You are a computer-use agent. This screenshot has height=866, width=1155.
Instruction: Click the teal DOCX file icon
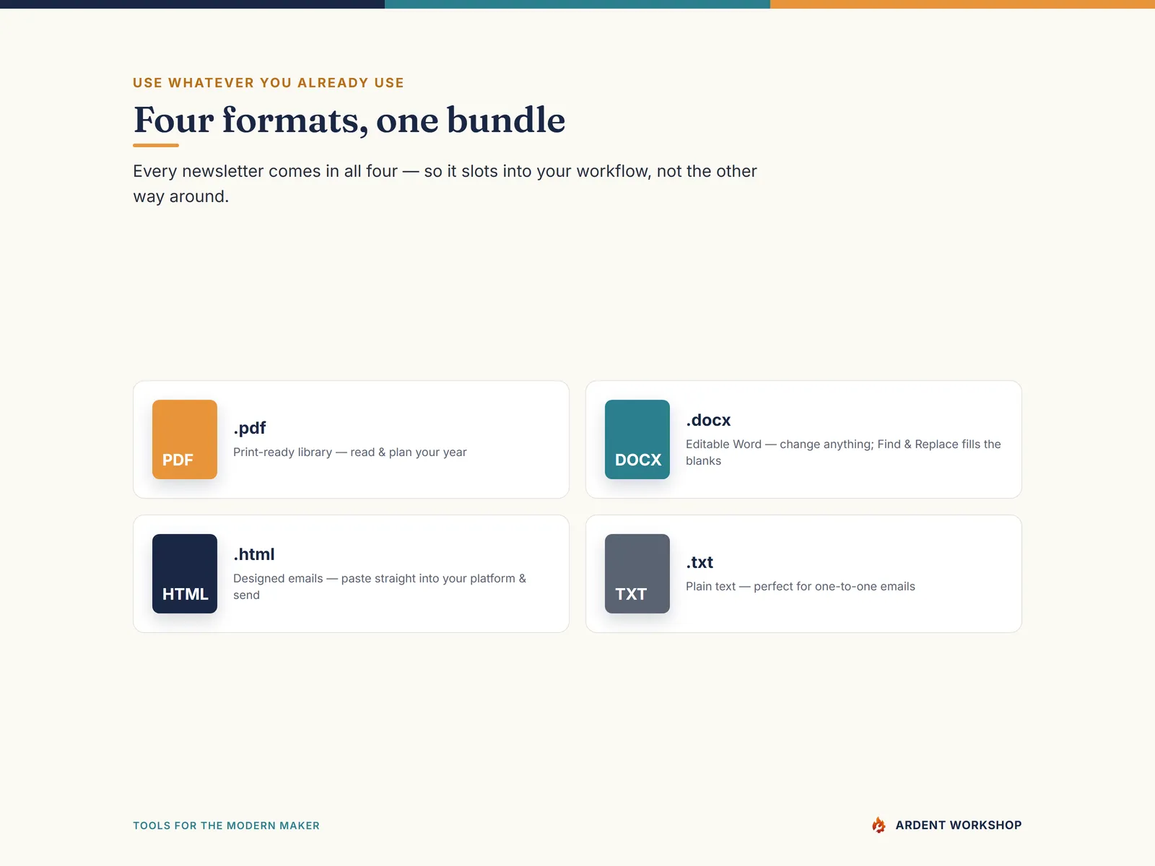(x=637, y=439)
